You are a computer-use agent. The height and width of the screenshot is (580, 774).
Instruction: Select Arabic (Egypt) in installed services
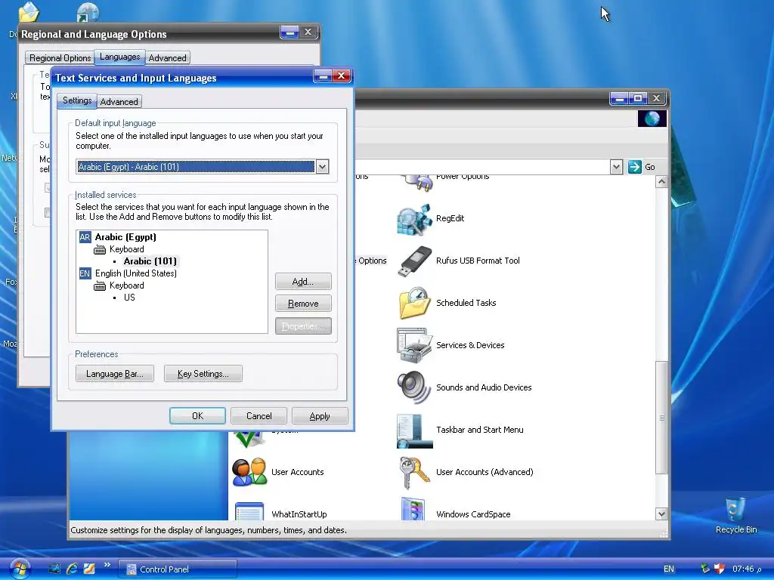click(125, 237)
